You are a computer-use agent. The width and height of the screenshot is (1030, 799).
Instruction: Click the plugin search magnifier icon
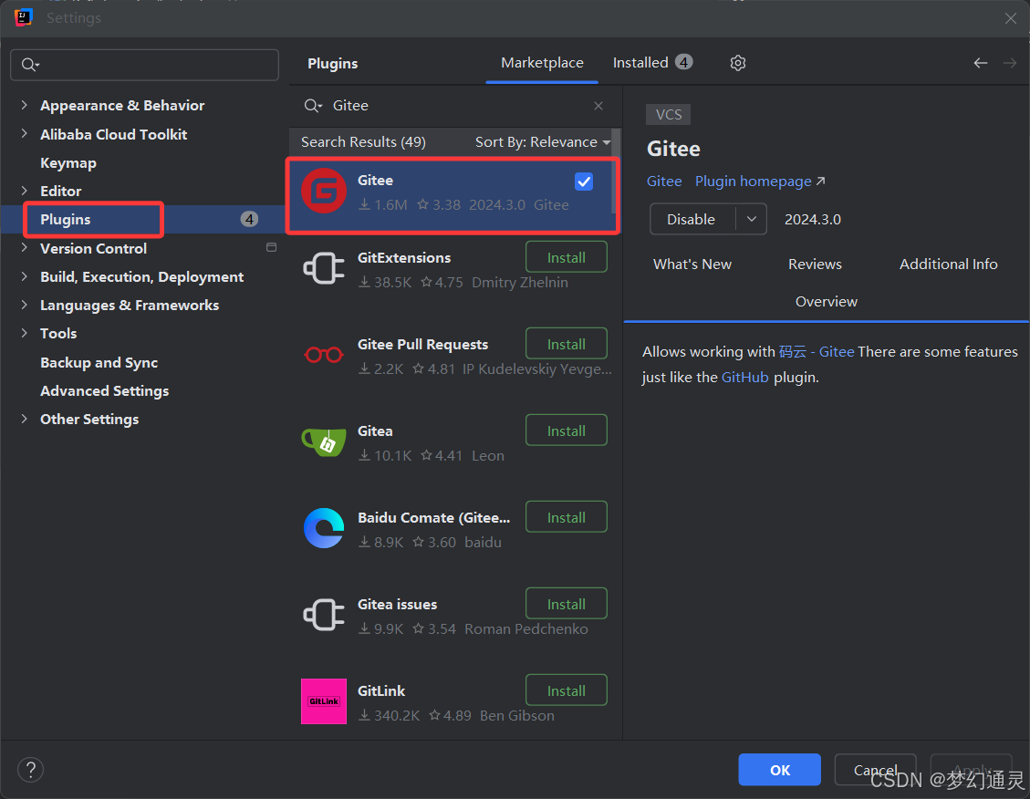click(313, 106)
